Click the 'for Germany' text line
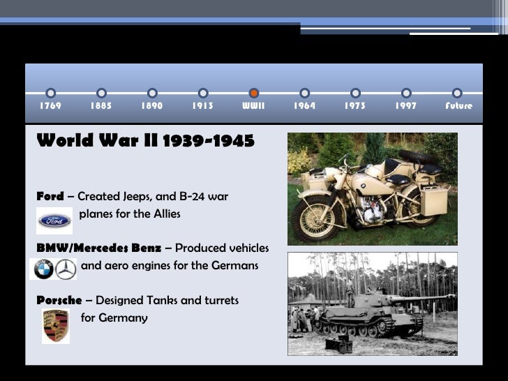This screenshot has width=508, height=381. pyautogui.click(x=114, y=317)
